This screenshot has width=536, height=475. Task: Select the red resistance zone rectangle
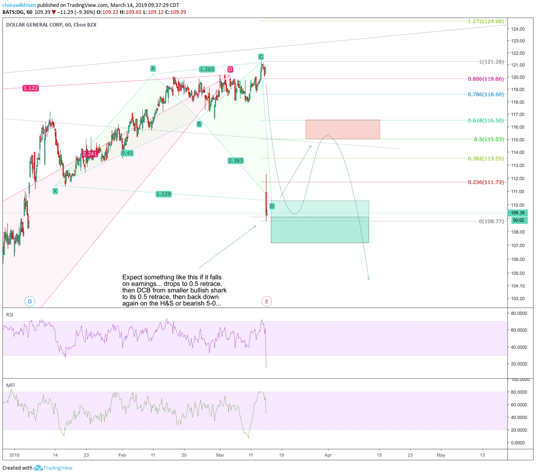[342, 129]
